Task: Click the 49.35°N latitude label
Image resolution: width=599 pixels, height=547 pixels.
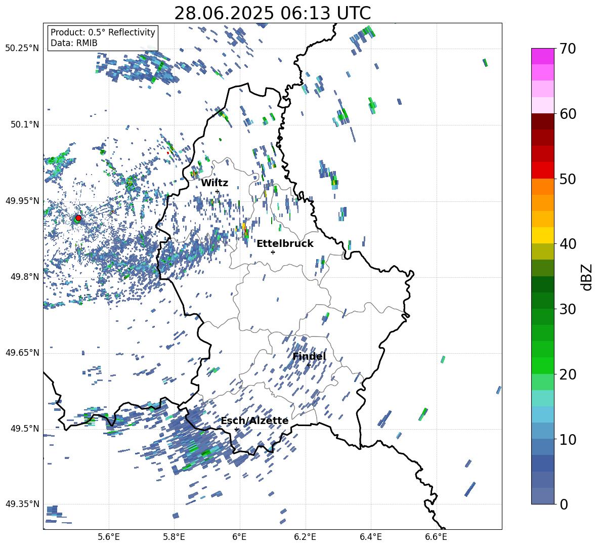Action: pos(22,504)
